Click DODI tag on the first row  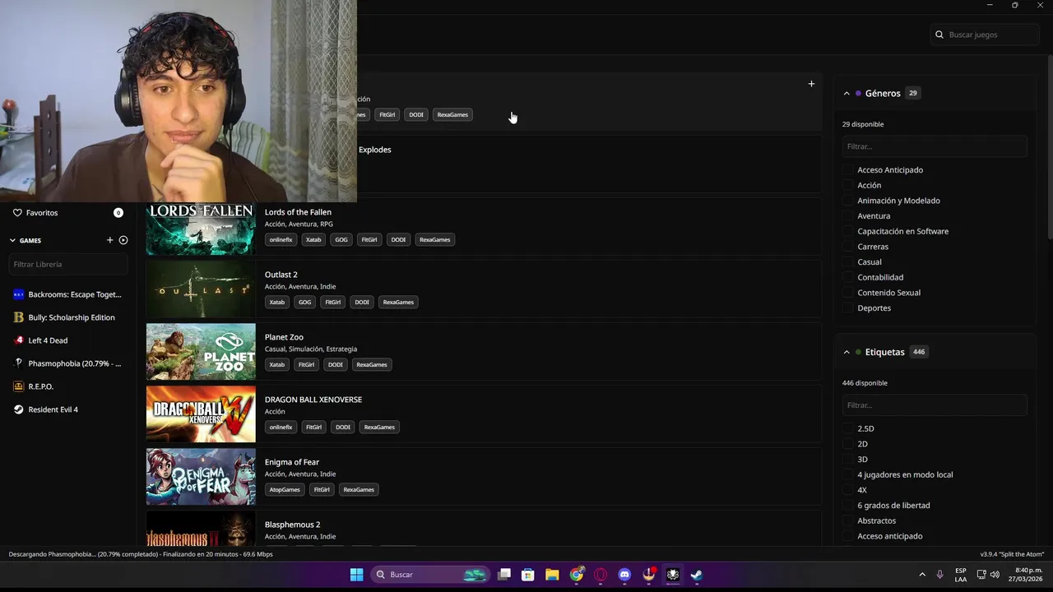point(416,114)
